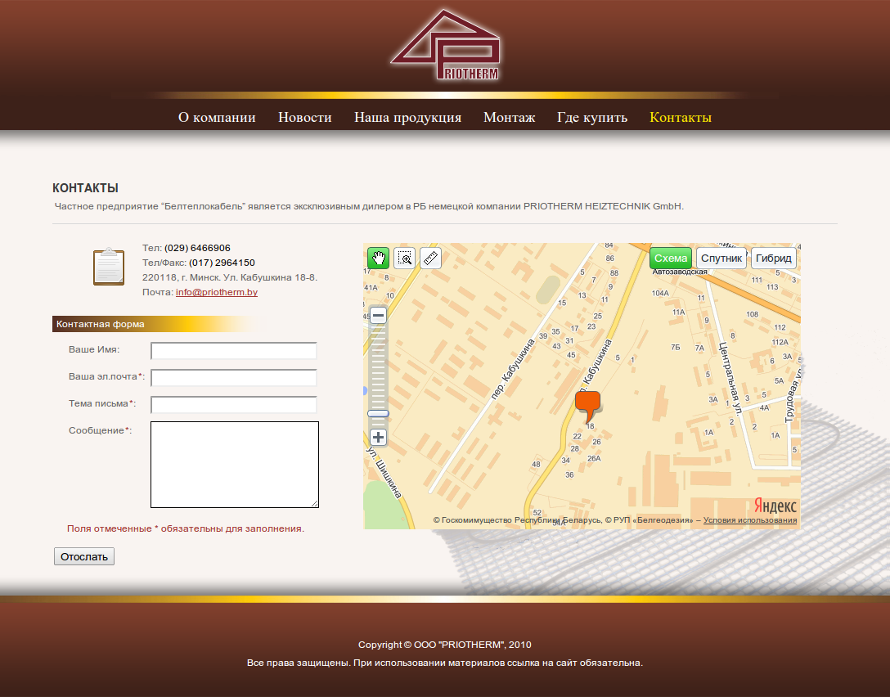890x697 pixels.
Task: Activate the magnifier zoom-area map tool
Action: tap(404, 258)
